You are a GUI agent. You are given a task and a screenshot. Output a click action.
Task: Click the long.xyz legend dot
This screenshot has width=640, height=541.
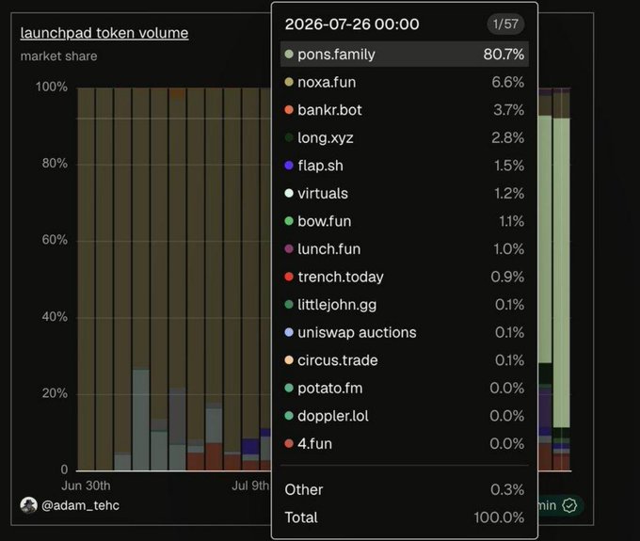tap(289, 137)
